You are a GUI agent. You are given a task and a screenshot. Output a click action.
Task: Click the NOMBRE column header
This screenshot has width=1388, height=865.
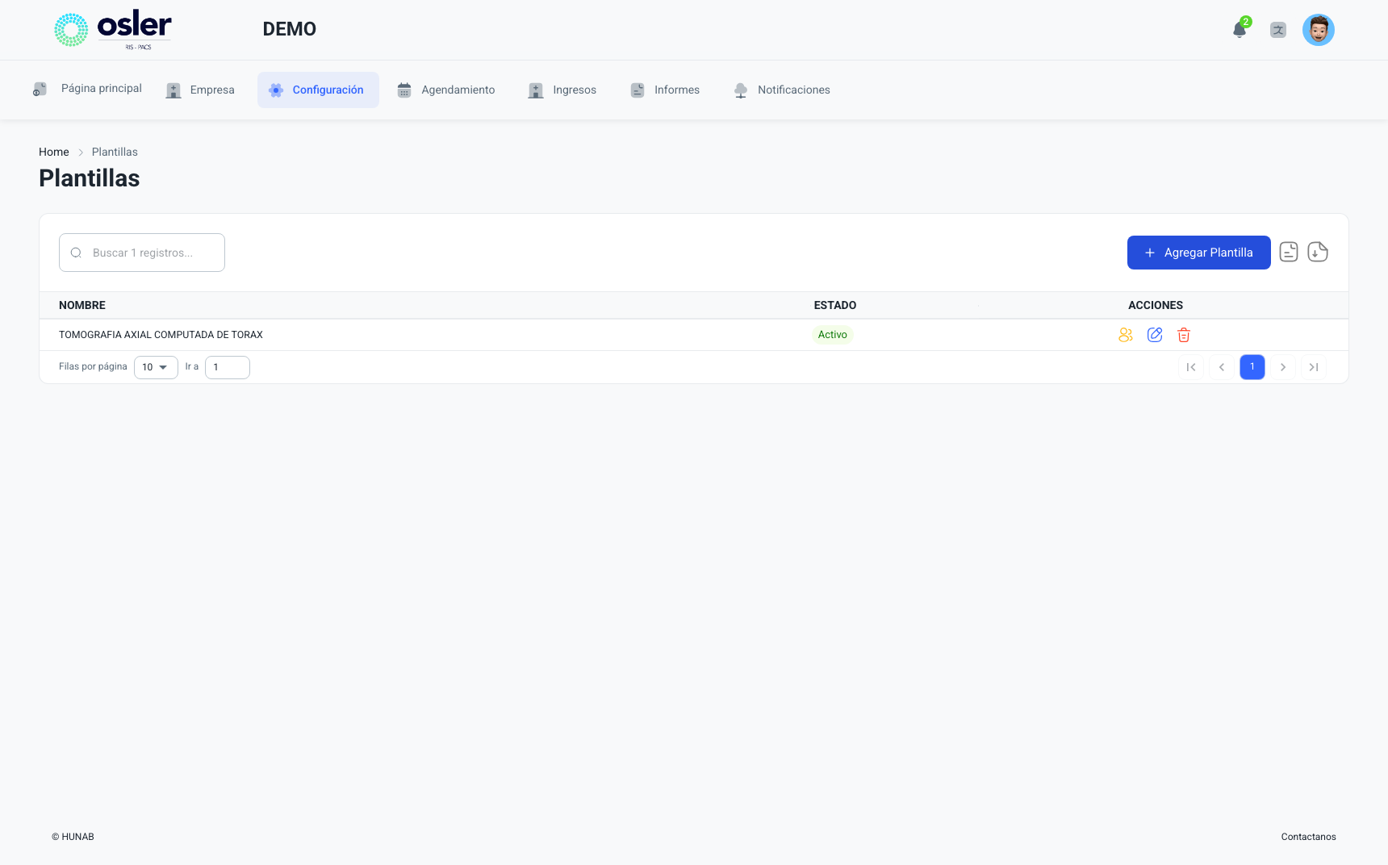[x=82, y=305]
